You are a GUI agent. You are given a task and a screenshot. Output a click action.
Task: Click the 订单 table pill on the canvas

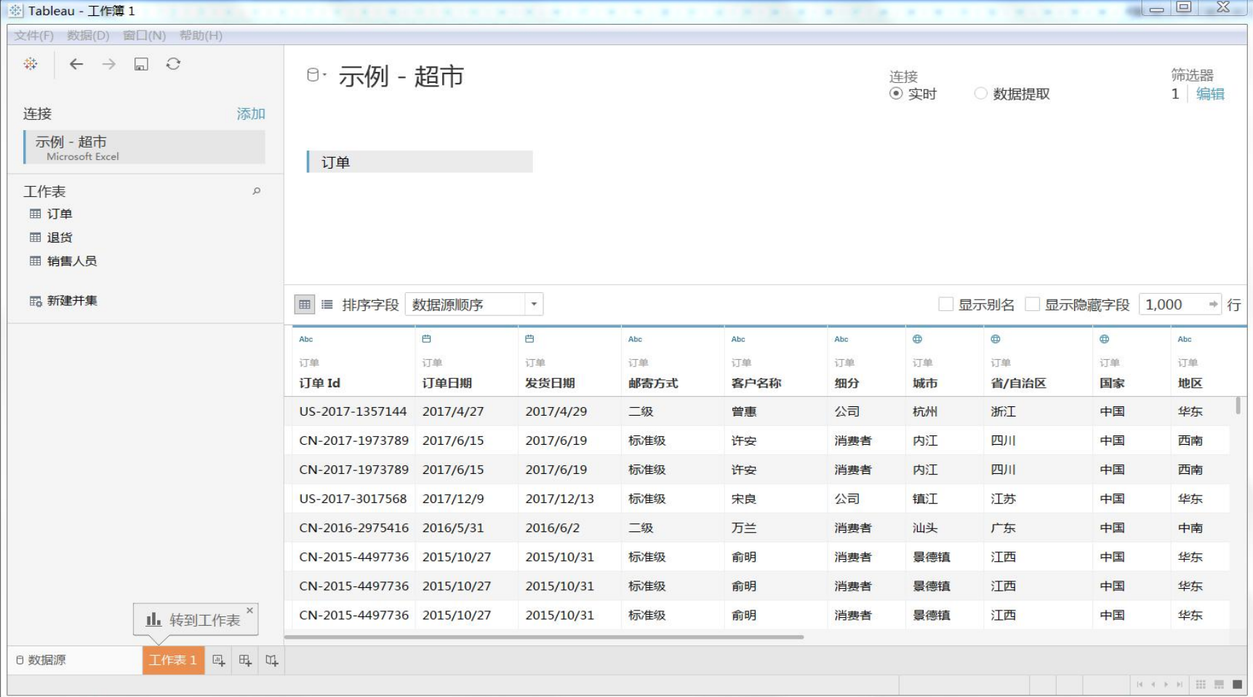coord(420,162)
